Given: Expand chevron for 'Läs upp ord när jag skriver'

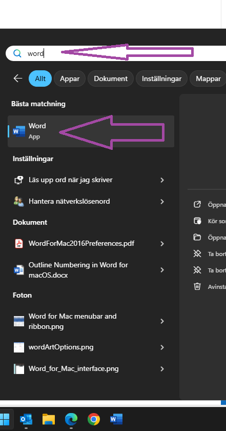Looking at the screenshot, I should pyautogui.click(x=162, y=180).
